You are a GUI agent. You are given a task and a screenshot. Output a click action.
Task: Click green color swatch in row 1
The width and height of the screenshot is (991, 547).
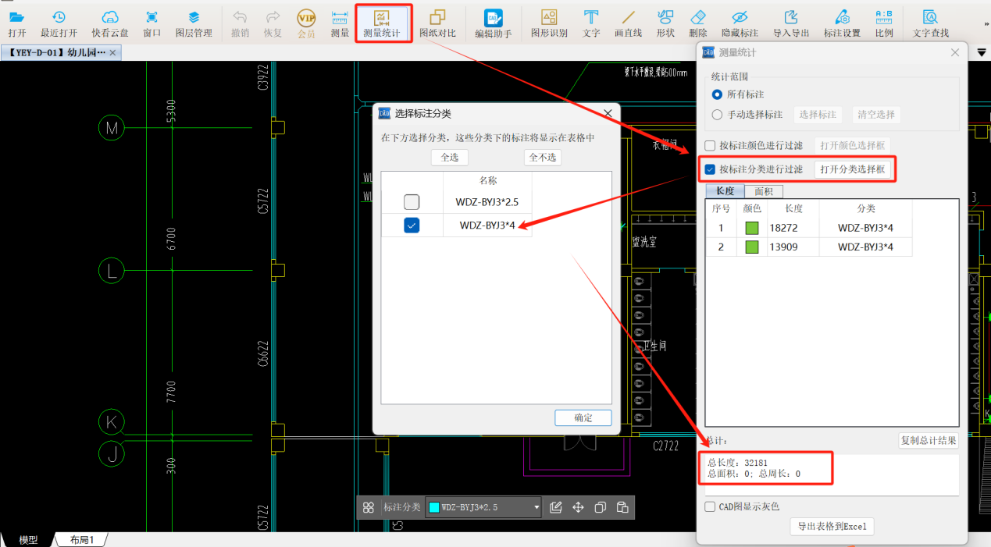752,228
